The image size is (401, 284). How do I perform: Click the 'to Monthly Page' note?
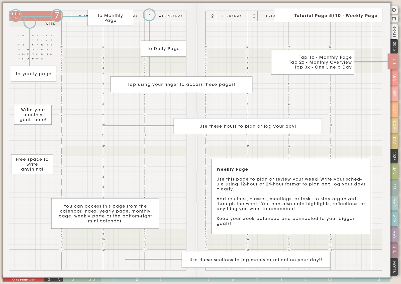pyautogui.click(x=110, y=18)
